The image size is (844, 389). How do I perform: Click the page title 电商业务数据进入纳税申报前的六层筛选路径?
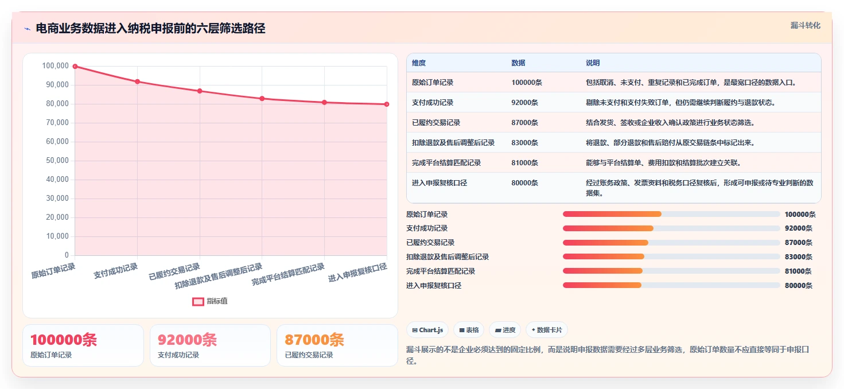[150, 29]
